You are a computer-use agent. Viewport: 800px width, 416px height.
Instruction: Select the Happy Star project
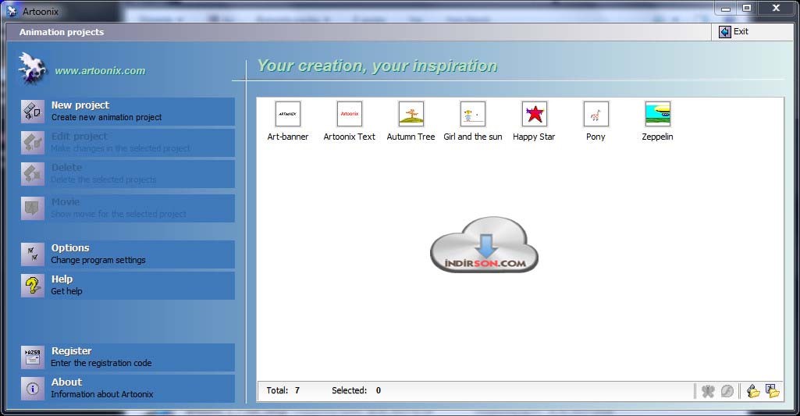click(534, 122)
